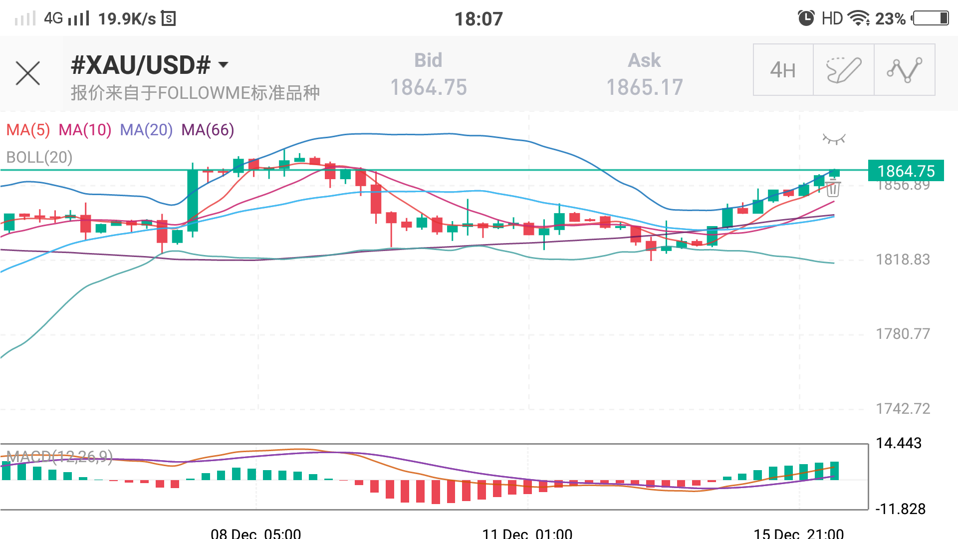Open the drawing pencil tool
Screen dimensions: 958x539
click(x=843, y=70)
